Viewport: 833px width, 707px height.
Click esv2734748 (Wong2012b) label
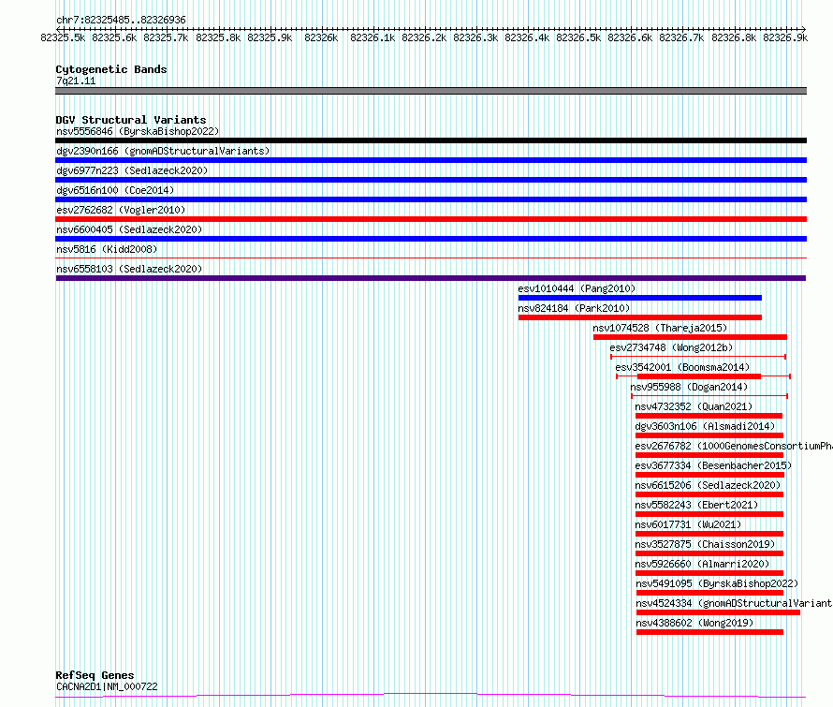tap(671, 347)
